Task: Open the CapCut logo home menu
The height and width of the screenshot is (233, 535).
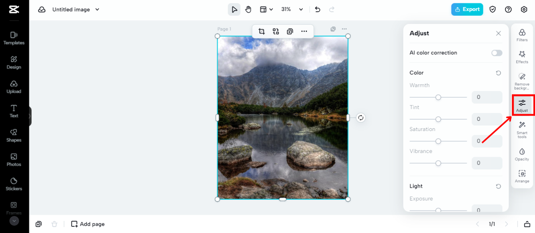Action: (14, 9)
